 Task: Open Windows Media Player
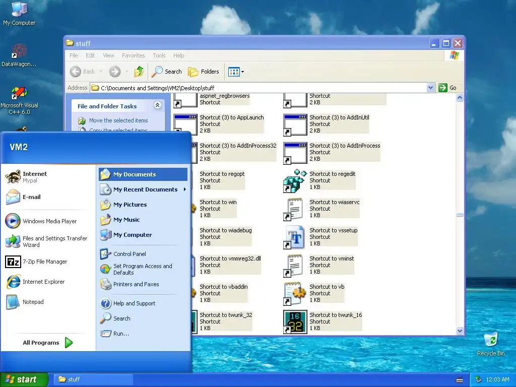click(x=41, y=221)
